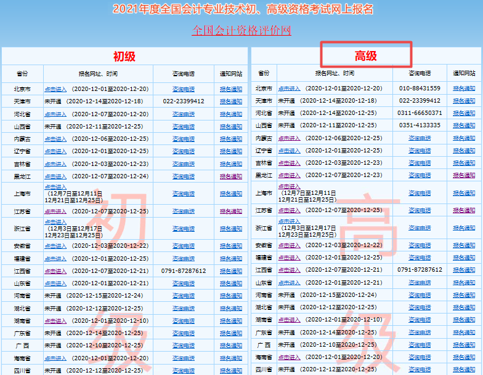Open 咨询电话 link for 四川省 in 初级
This screenshot has width=483, height=375.
click(184, 371)
